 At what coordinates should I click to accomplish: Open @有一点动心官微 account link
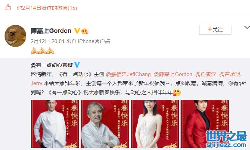click(52, 65)
